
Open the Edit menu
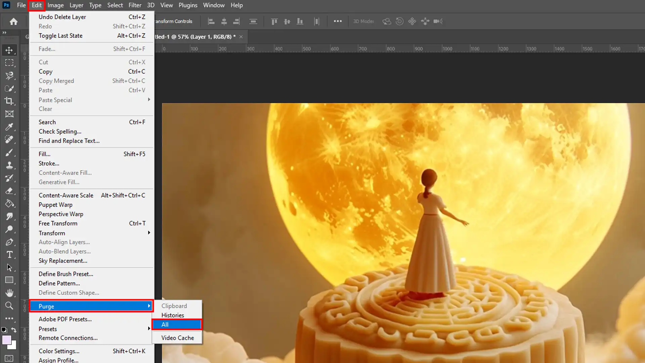(37, 5)
